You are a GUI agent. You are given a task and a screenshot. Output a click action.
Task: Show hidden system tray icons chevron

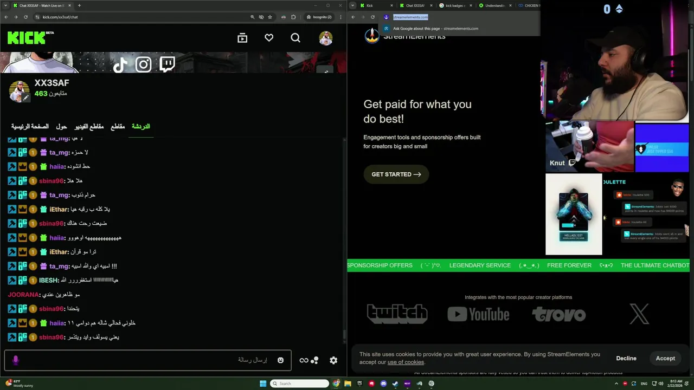(616, 383)
